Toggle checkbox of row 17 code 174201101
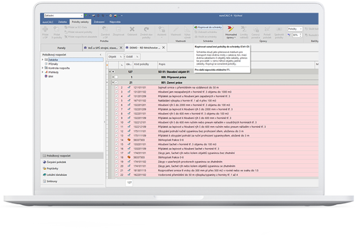The height and width of the screenshot is (247, 356). coord(117,153)
